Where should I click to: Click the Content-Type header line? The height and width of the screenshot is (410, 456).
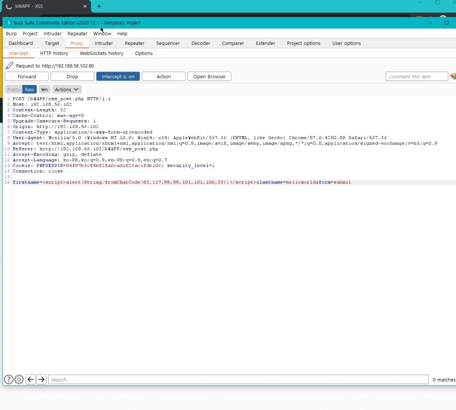tap(82, 132)
